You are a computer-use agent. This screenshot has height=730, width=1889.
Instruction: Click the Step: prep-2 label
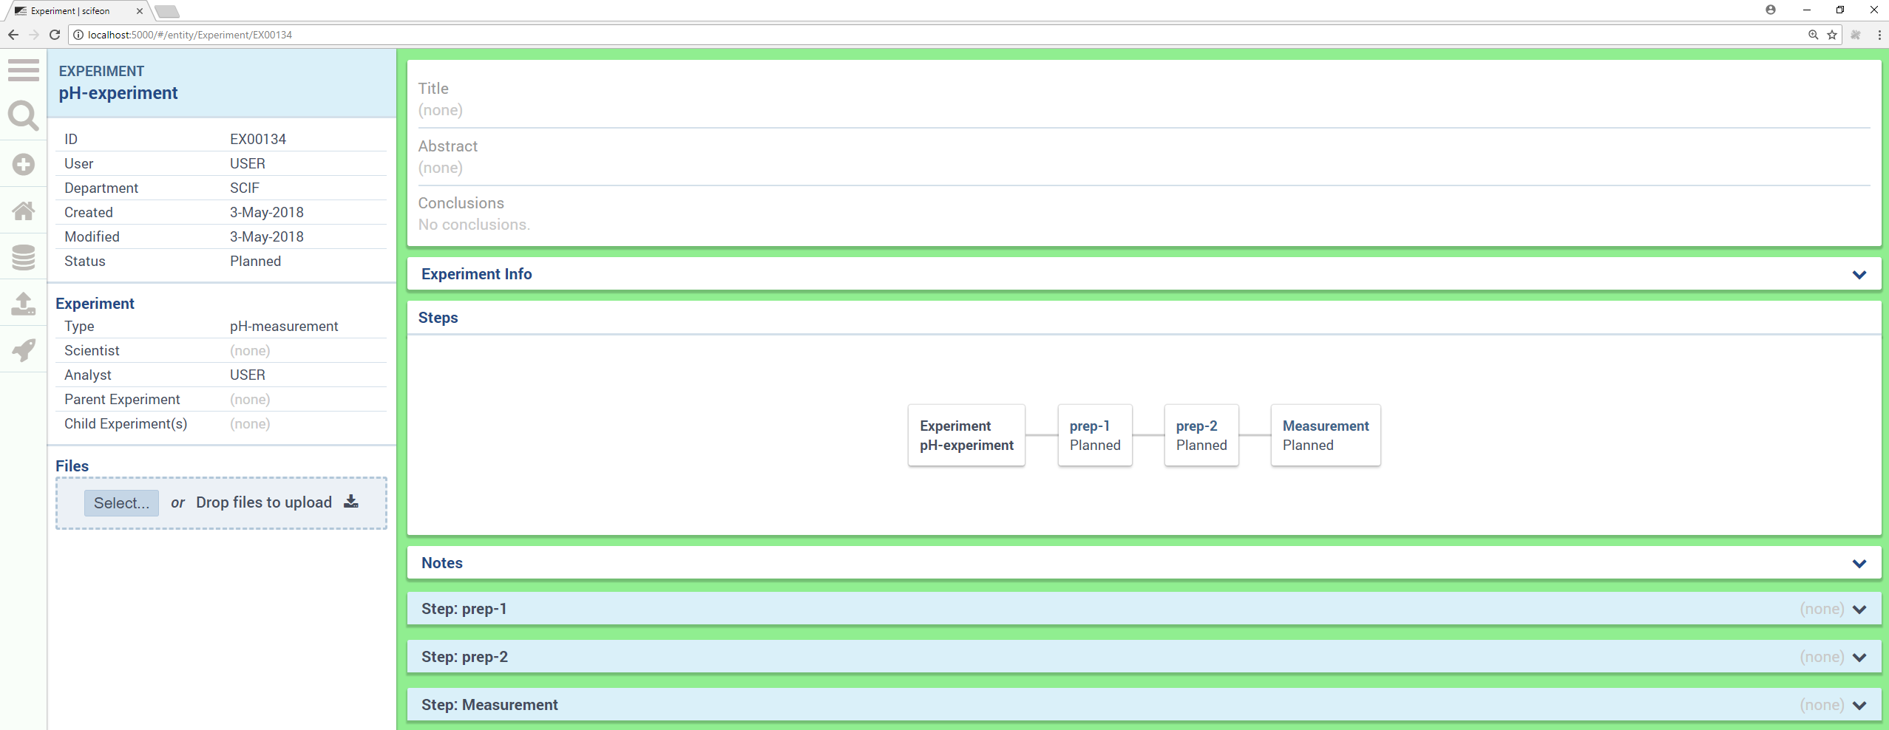pyautogui.click(x=464, y=657)
